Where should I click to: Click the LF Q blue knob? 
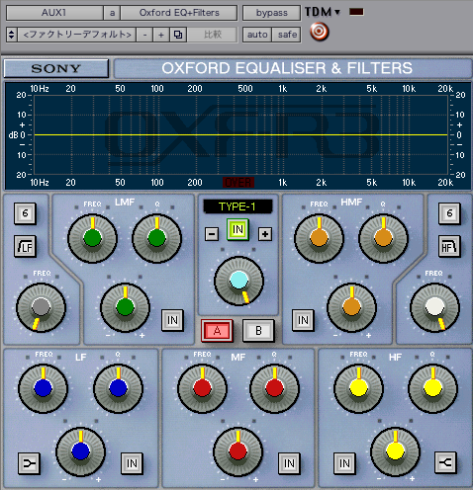[x=118, y=388]
